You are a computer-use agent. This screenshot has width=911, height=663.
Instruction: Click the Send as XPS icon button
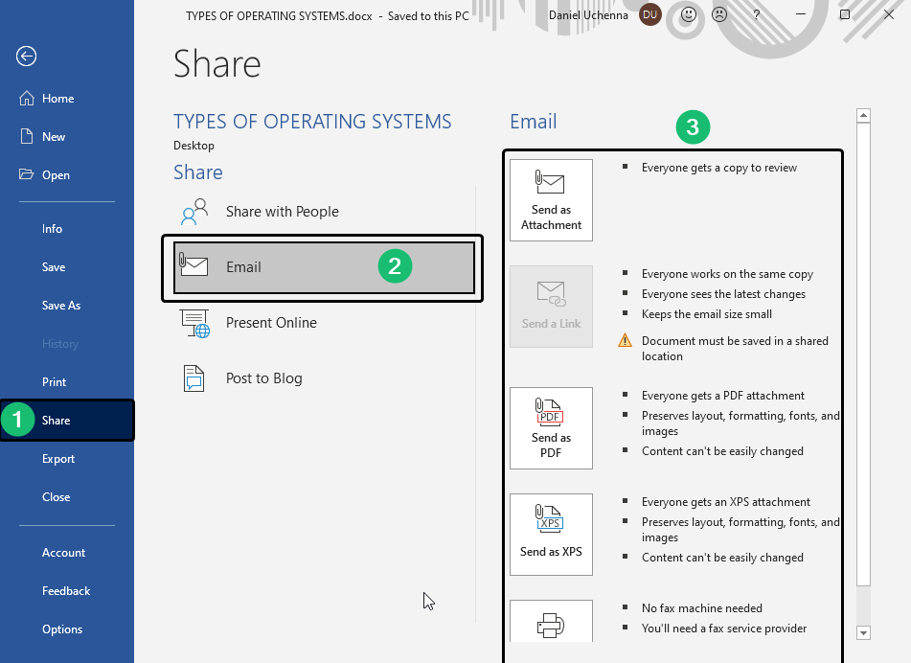551,534
